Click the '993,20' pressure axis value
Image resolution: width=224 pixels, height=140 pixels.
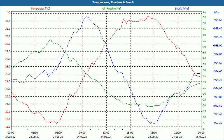click(218, 123)
